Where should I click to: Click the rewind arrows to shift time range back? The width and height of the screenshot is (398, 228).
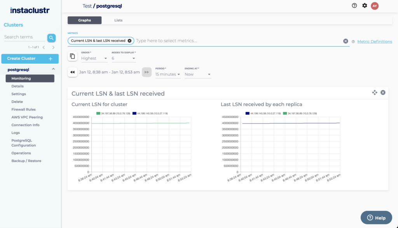point(72,72)
